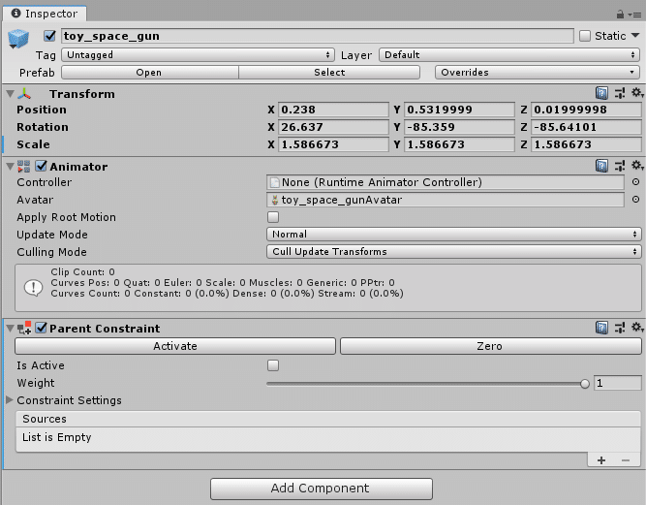This screenshot has width=646, height=505.
Task: Open the Tag dropdown showing Untagged
Action: point(198,55)
